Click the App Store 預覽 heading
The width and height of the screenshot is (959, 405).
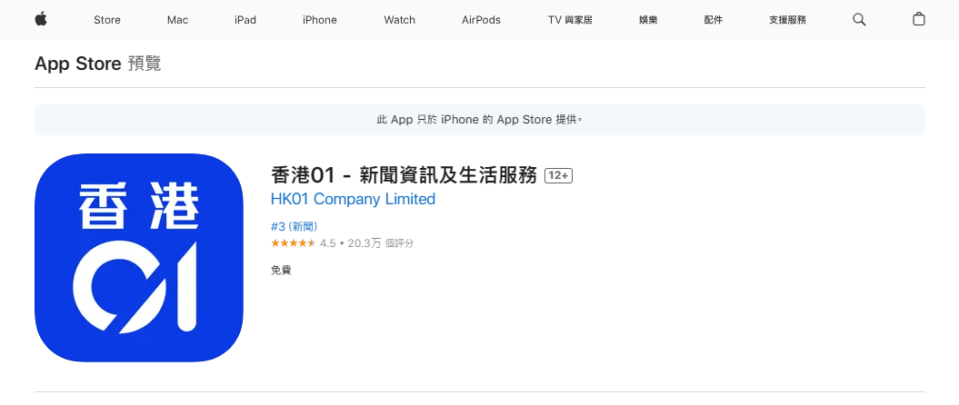[x=98, y=64]
